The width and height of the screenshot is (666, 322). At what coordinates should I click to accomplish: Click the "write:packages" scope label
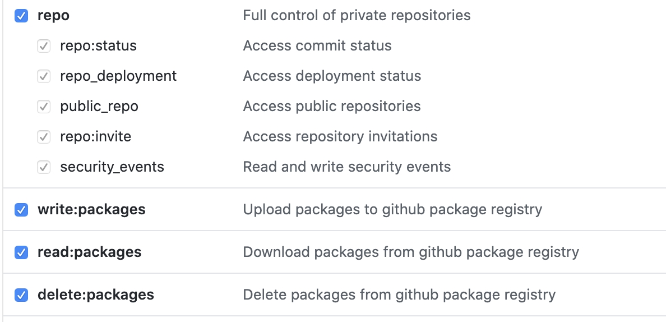coord(91,210)
